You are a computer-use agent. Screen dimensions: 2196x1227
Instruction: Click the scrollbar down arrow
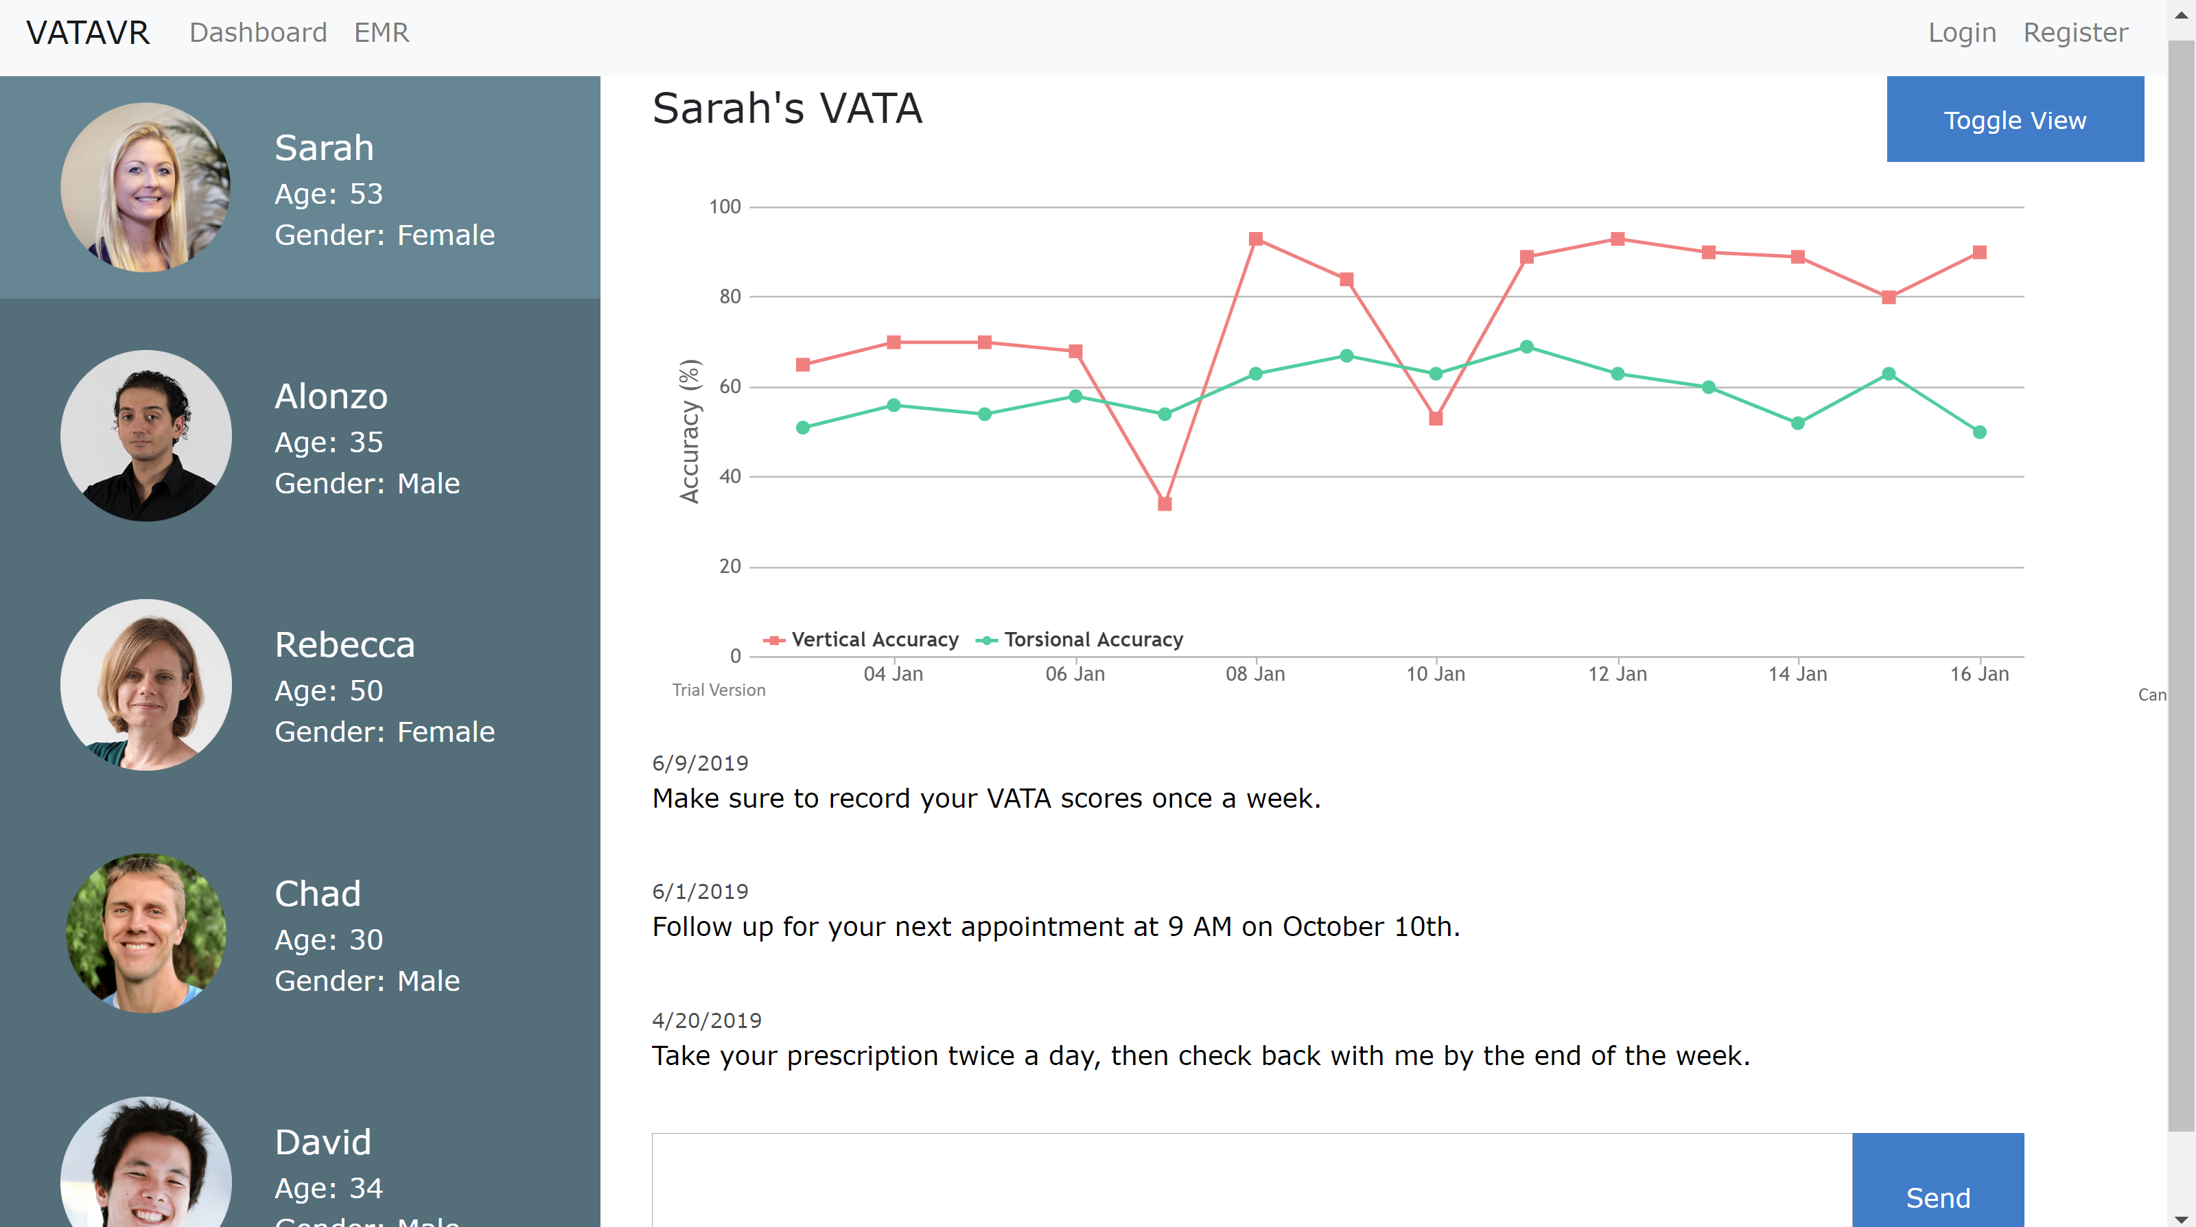coord(2181,1219)
